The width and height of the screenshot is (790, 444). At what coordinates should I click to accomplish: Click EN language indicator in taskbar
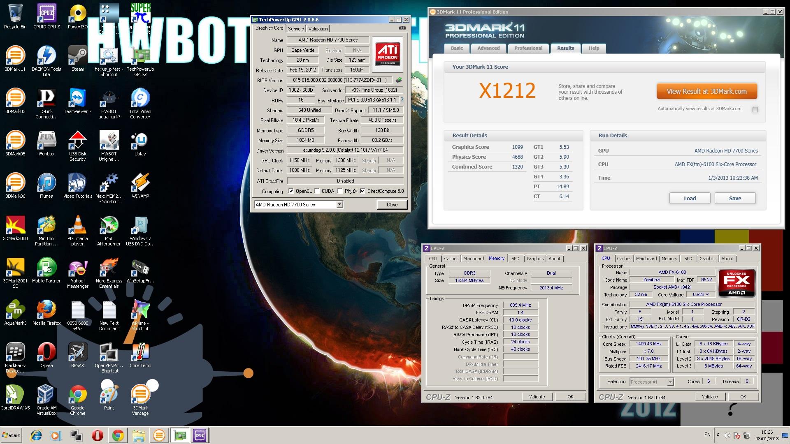[707, 435]
